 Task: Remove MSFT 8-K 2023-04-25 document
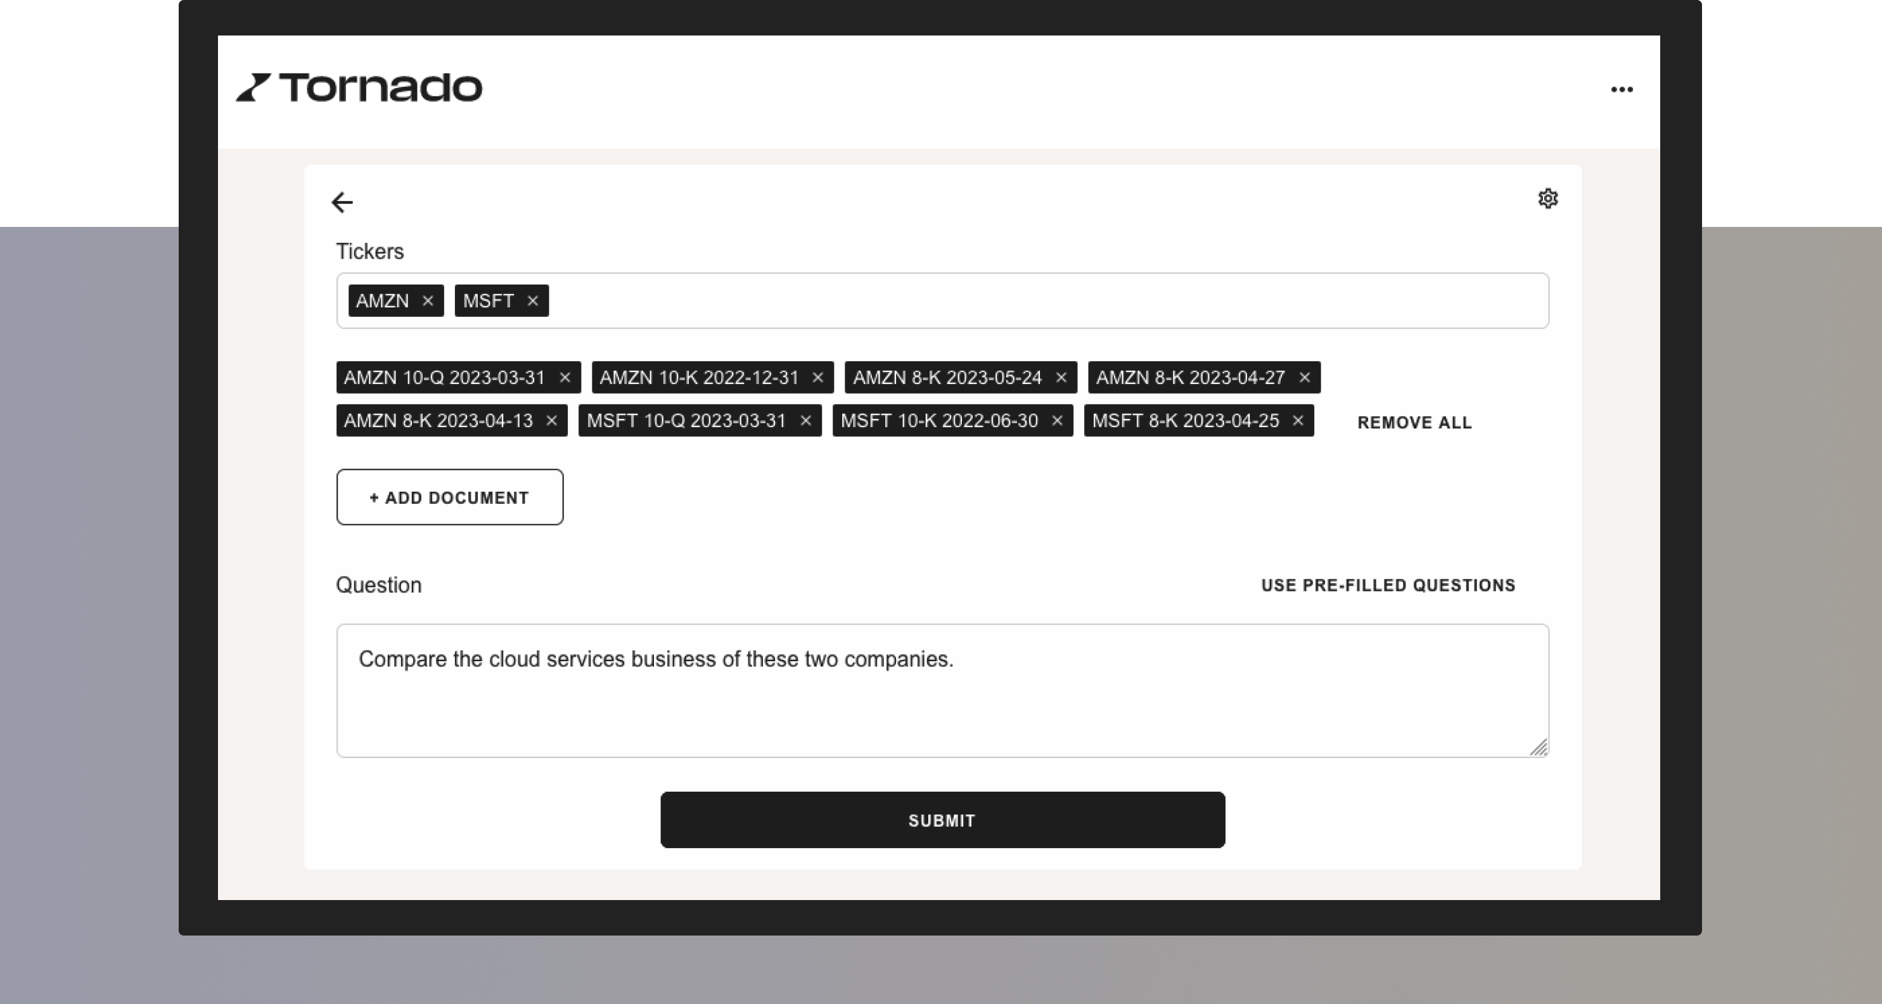(x=1298, y=421)
